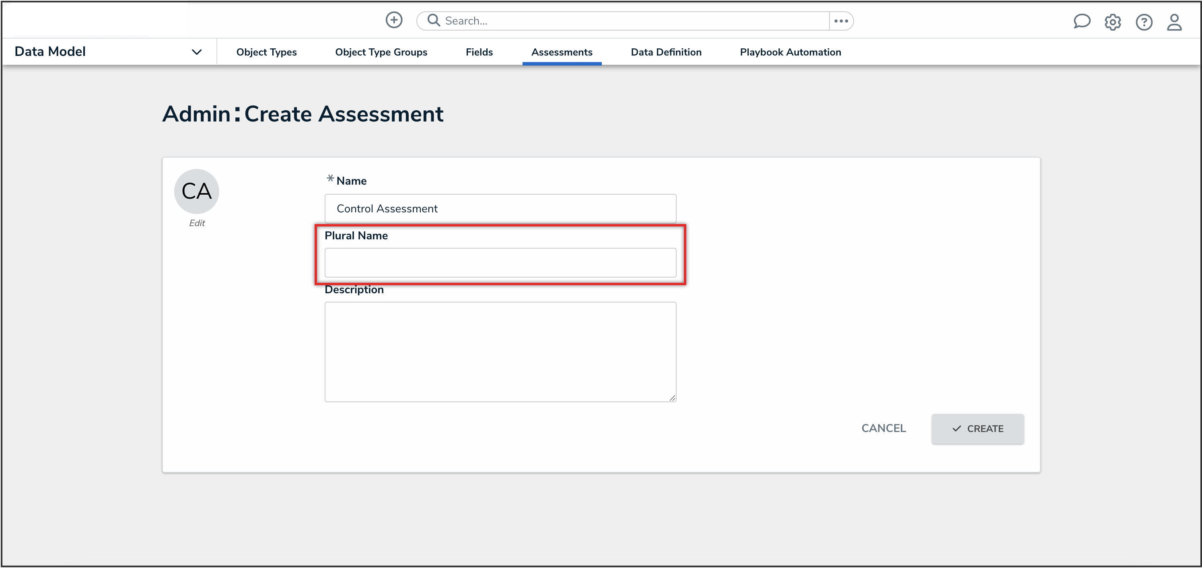
Task: Open the Fields tab
Action: point(479,52)
